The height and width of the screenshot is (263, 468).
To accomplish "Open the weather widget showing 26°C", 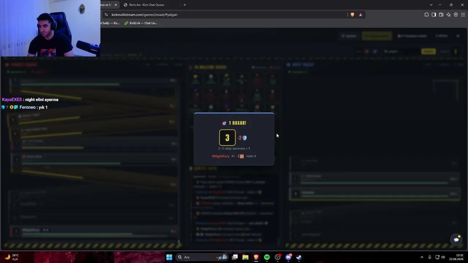I will (12, 257).
